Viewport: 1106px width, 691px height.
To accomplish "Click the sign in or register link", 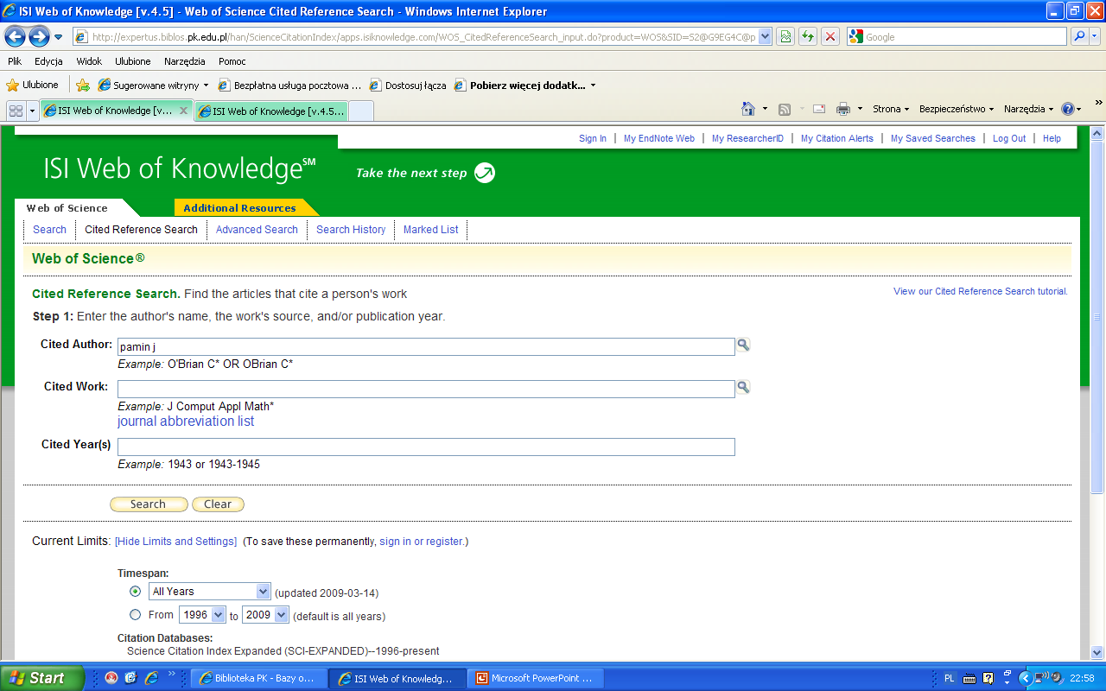I will pos(421,542).
